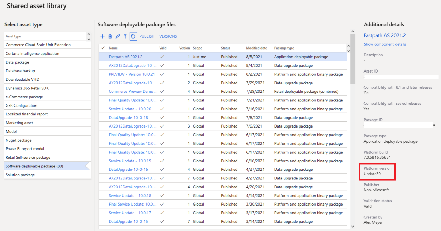Switch to the Nuget package asset type

pyautogui.click(x=18, y=140)
